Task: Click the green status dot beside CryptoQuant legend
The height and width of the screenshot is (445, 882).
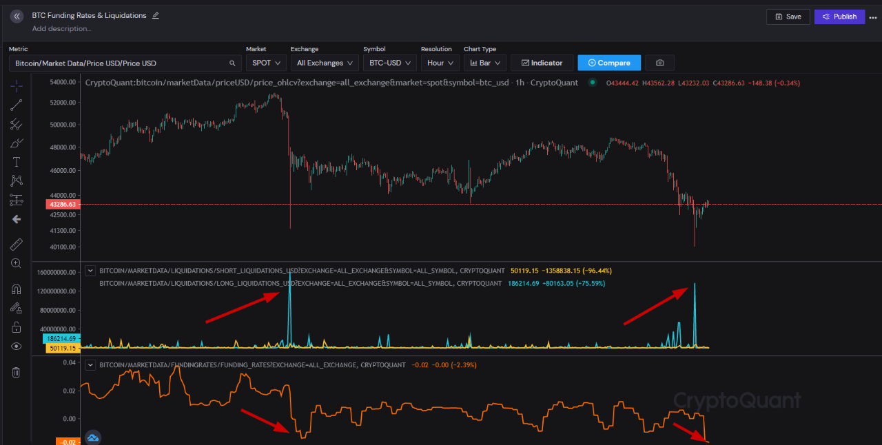Action: (x=593, y=83)
